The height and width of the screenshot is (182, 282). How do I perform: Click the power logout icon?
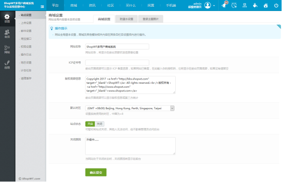[x=276, y=5]
